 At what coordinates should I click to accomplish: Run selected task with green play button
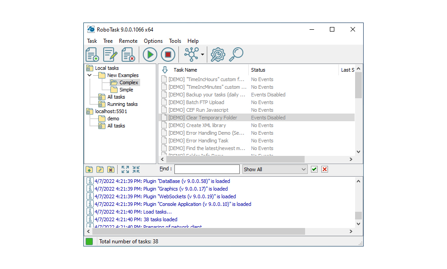pos(150,55)
